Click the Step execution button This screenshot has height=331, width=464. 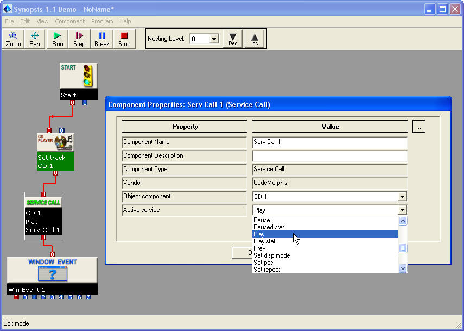pyautogui.click(x=79, y=39)
